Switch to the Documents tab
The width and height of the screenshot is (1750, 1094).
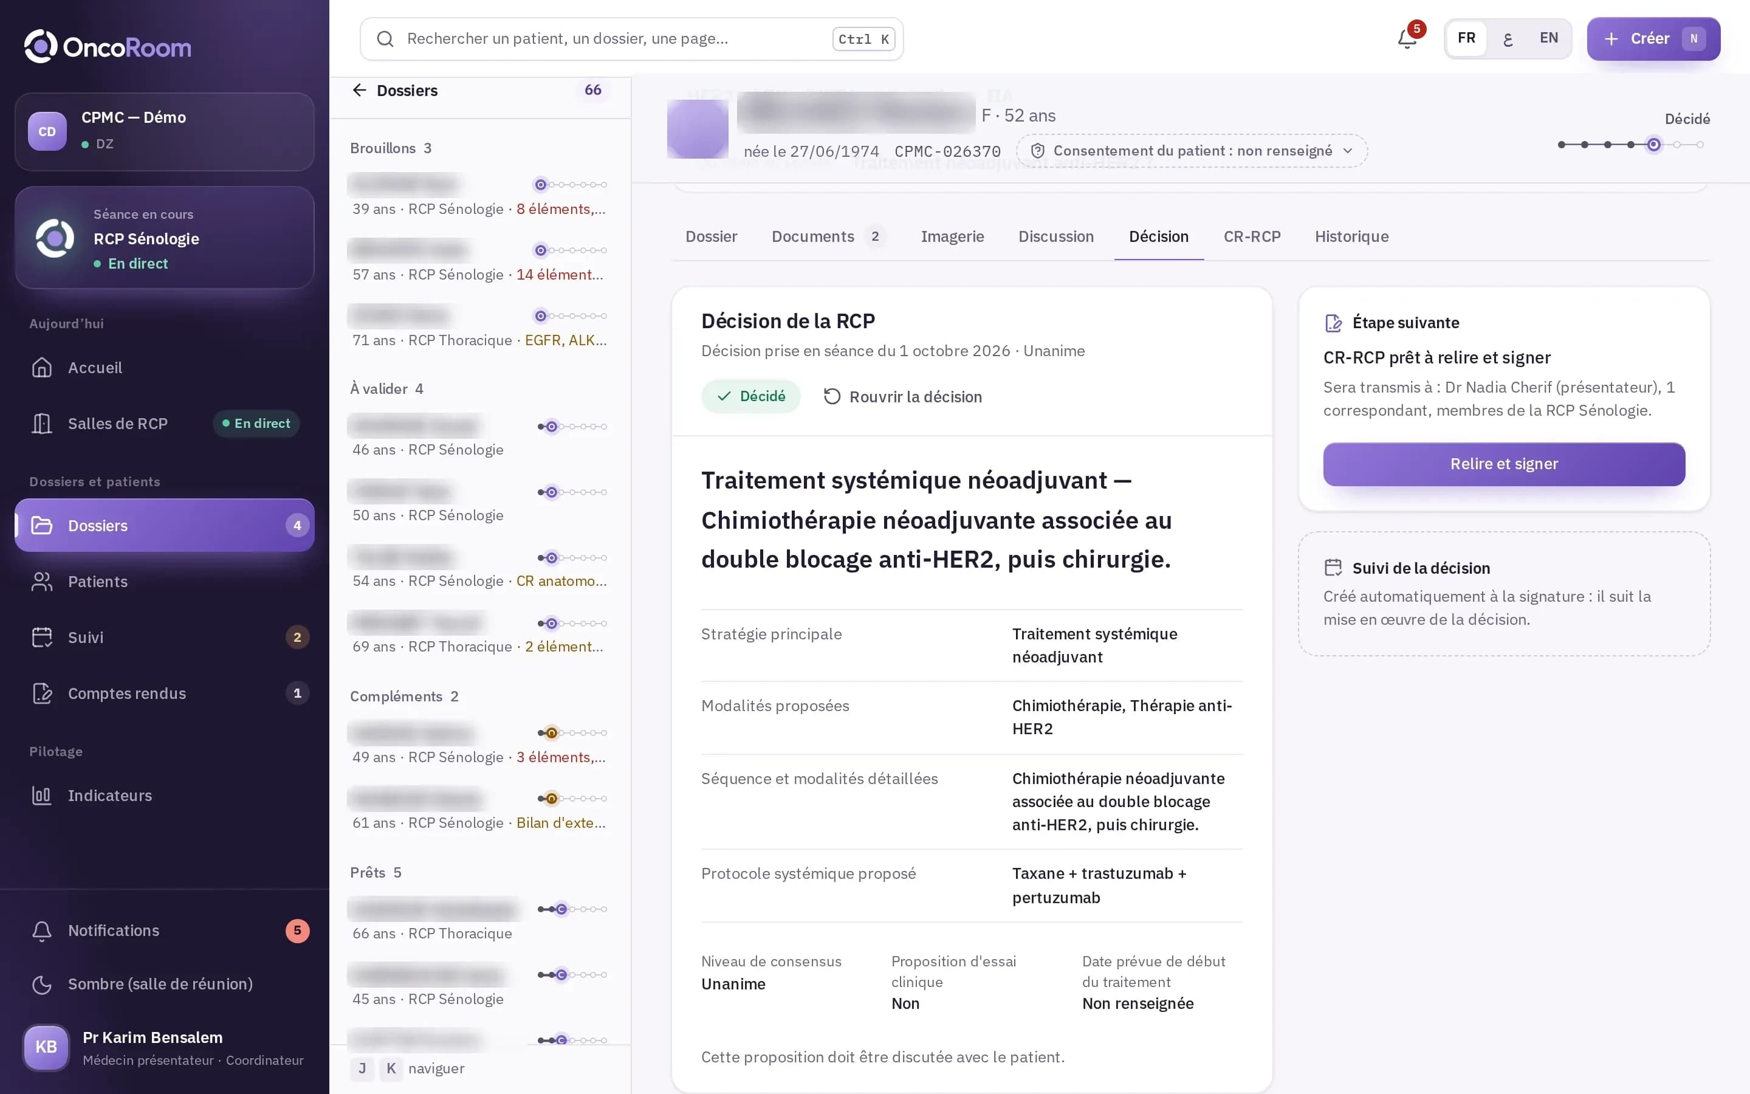pos(828,236)
